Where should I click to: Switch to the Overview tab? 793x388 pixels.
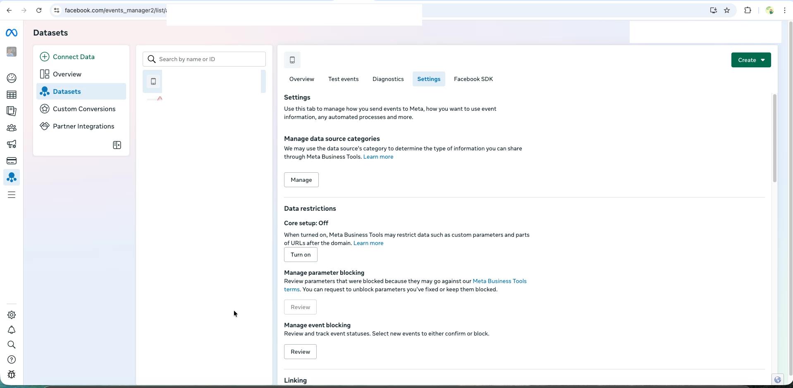point(302,79)
